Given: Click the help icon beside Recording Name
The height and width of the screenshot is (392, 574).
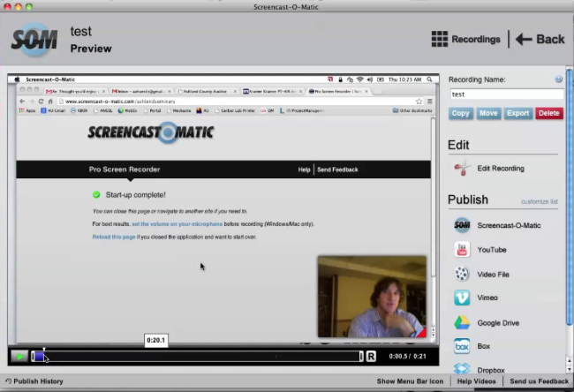Looking at the screenshot, I should click(558, 79).
